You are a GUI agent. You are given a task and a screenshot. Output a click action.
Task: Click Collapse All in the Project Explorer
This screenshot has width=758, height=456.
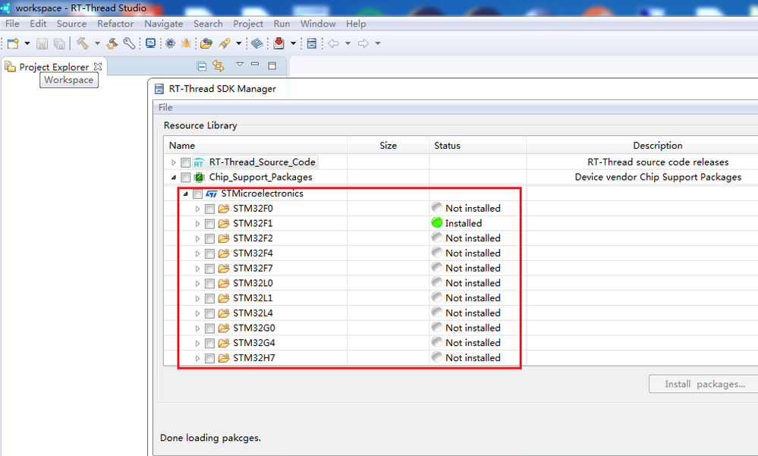point(202,66)
